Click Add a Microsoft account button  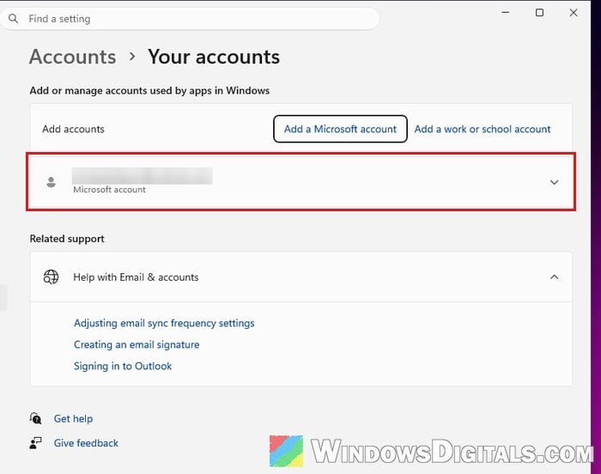340,129
